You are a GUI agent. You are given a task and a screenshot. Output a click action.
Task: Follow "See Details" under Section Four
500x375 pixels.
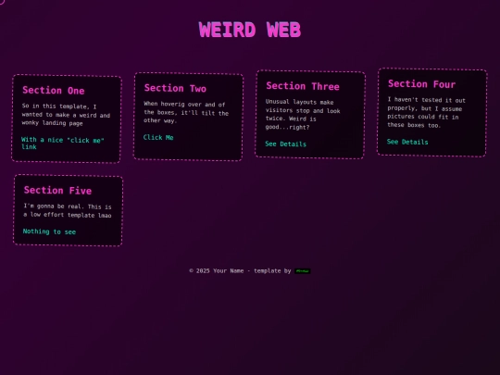click(x=407, y=142)
